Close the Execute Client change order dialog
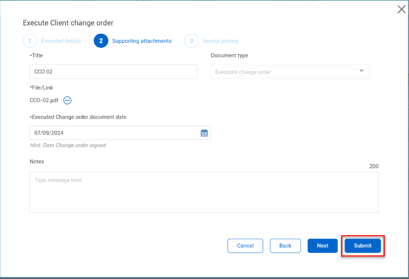Image resolution: width=409 pixels, height=279 pixels. (401, 10)
